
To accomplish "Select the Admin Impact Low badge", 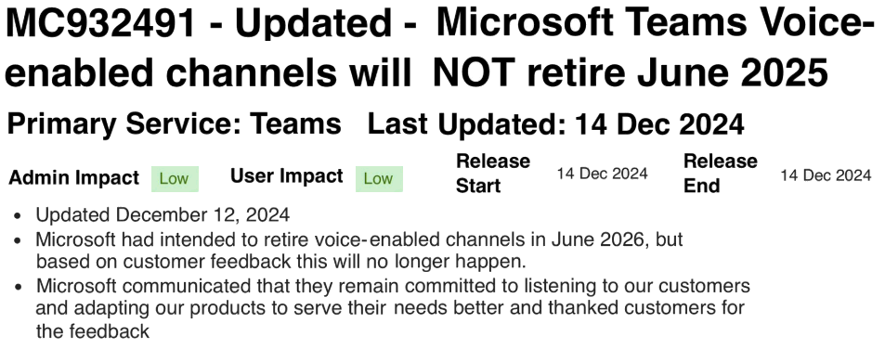I will pos(175,179).
